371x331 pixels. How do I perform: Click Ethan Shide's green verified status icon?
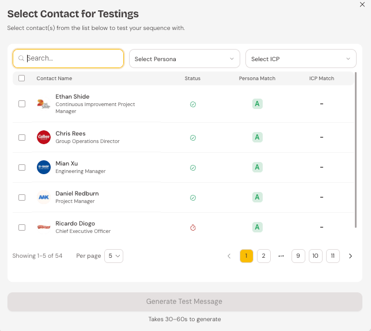pos(193,104)
